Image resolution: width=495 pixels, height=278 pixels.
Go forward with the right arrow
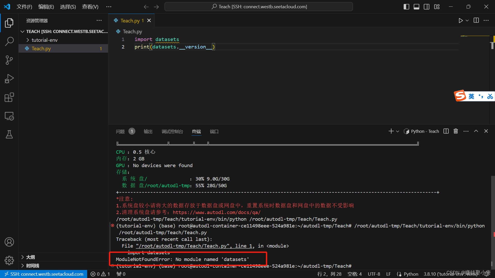156,7
